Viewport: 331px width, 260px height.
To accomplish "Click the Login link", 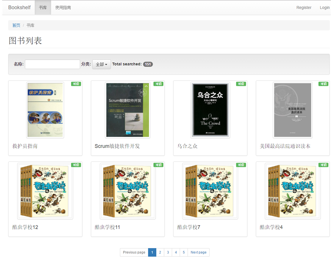I will point(324,7).
